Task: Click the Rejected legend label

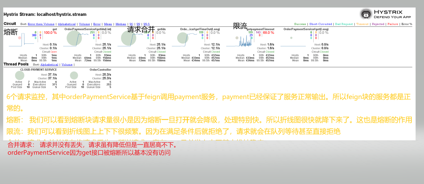Action: coord(378,24)
